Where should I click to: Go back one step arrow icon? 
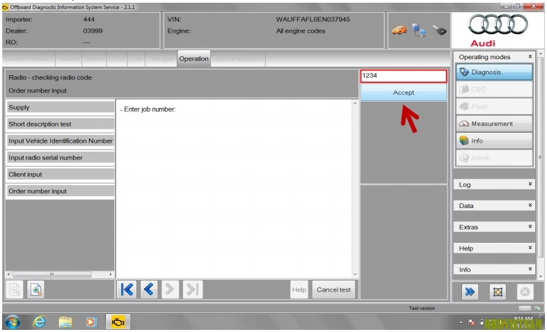(149, 290)
